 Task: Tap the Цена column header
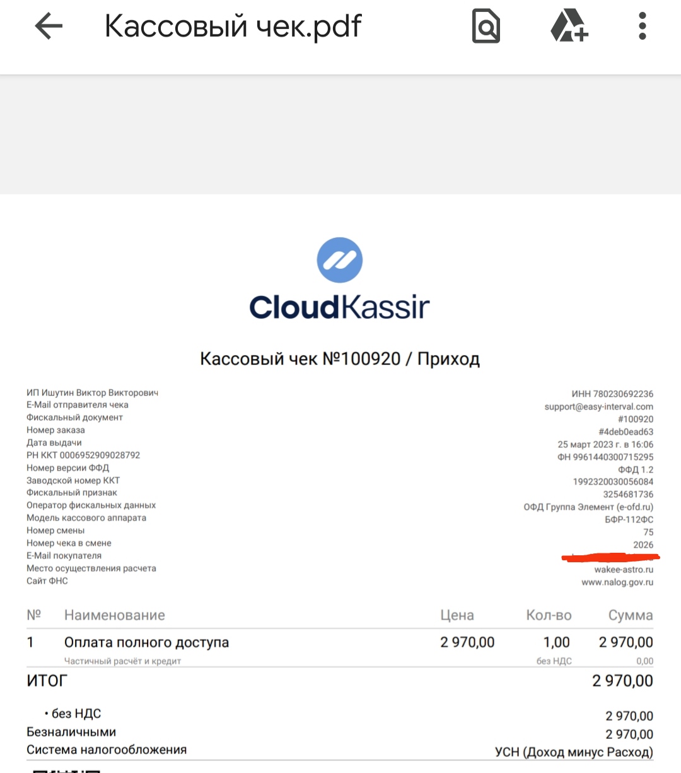[457, 615]
